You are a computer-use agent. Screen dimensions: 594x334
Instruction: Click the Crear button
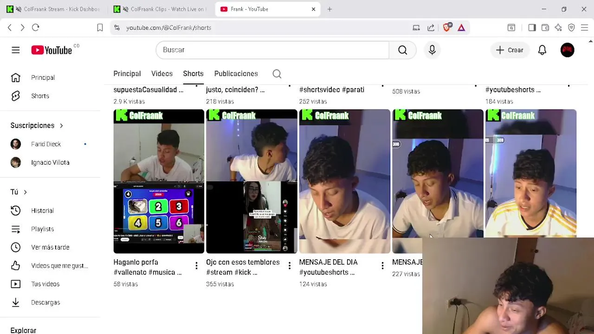point(509,50)
